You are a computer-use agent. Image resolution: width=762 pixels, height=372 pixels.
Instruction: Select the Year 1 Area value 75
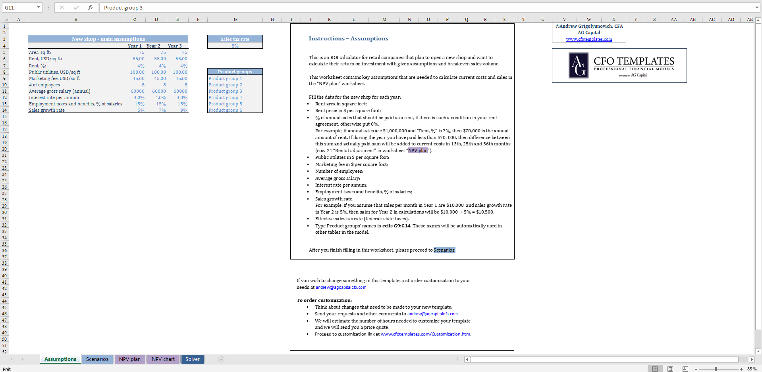(135, 52)
